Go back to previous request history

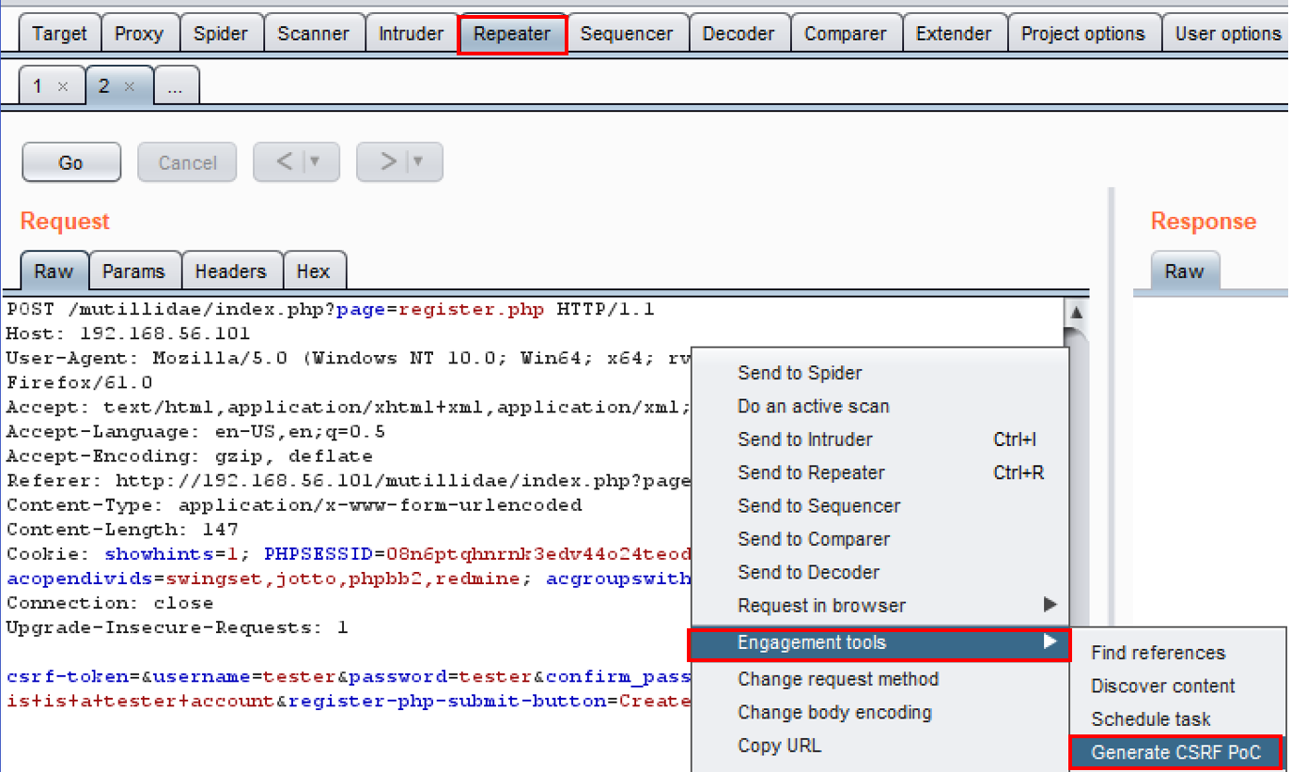(x=285, y=162)
